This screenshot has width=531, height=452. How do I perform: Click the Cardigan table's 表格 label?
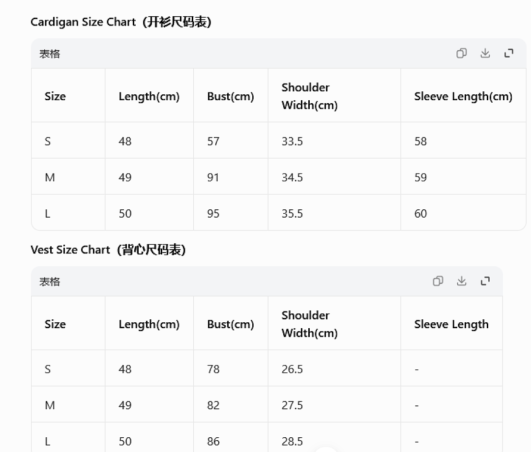(x=50, y=54)
